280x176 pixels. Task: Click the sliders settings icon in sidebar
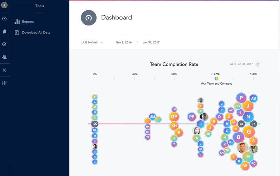click(5, 83)
